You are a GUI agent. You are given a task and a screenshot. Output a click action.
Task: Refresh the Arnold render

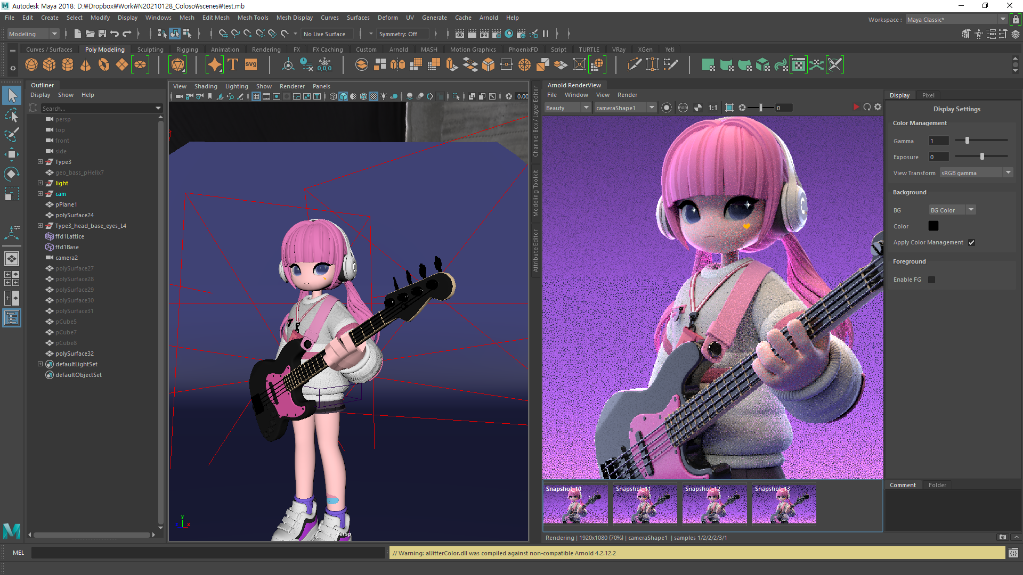click(867, 107)
